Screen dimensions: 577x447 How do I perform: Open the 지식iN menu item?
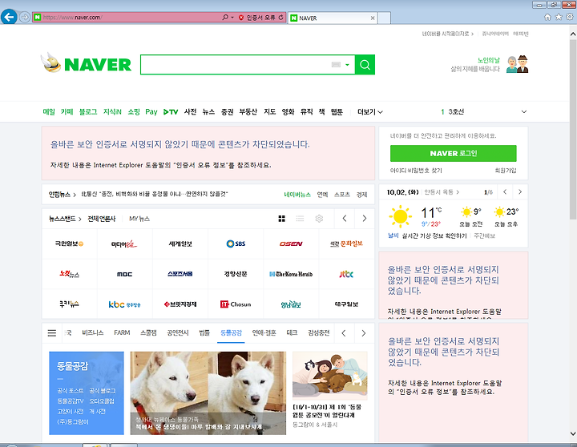[112, 111]
